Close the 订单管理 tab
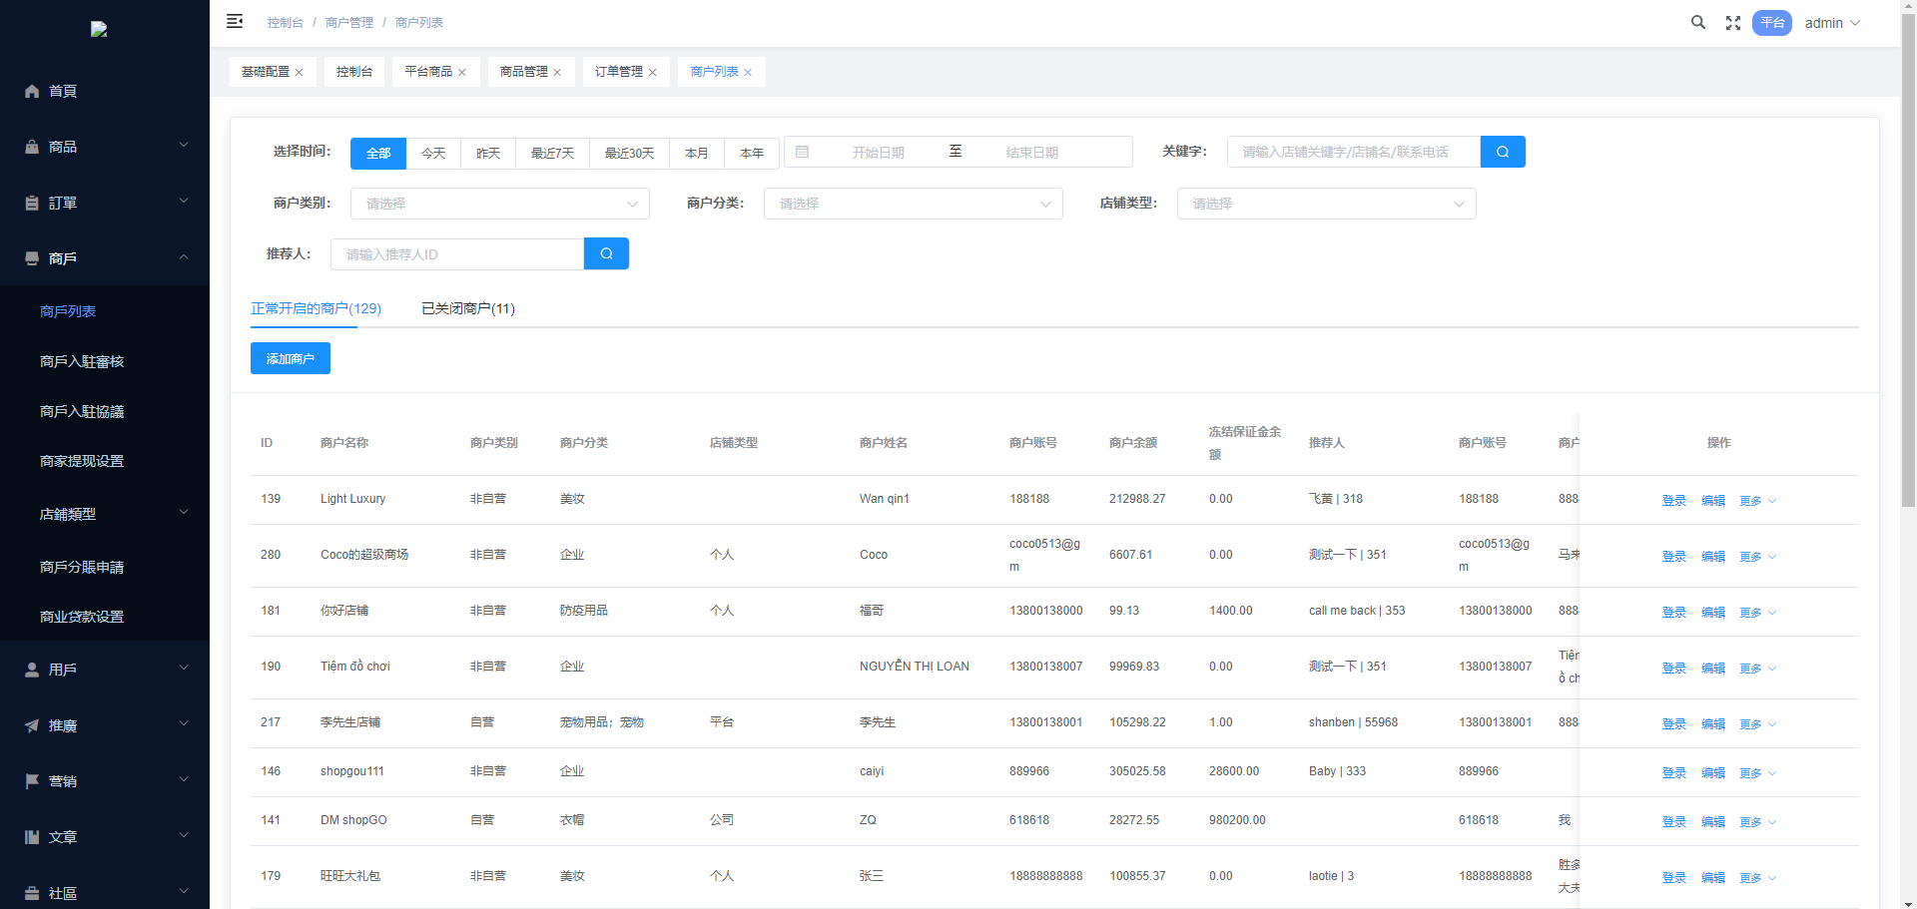1917x909 pixels. click(653, 73)
